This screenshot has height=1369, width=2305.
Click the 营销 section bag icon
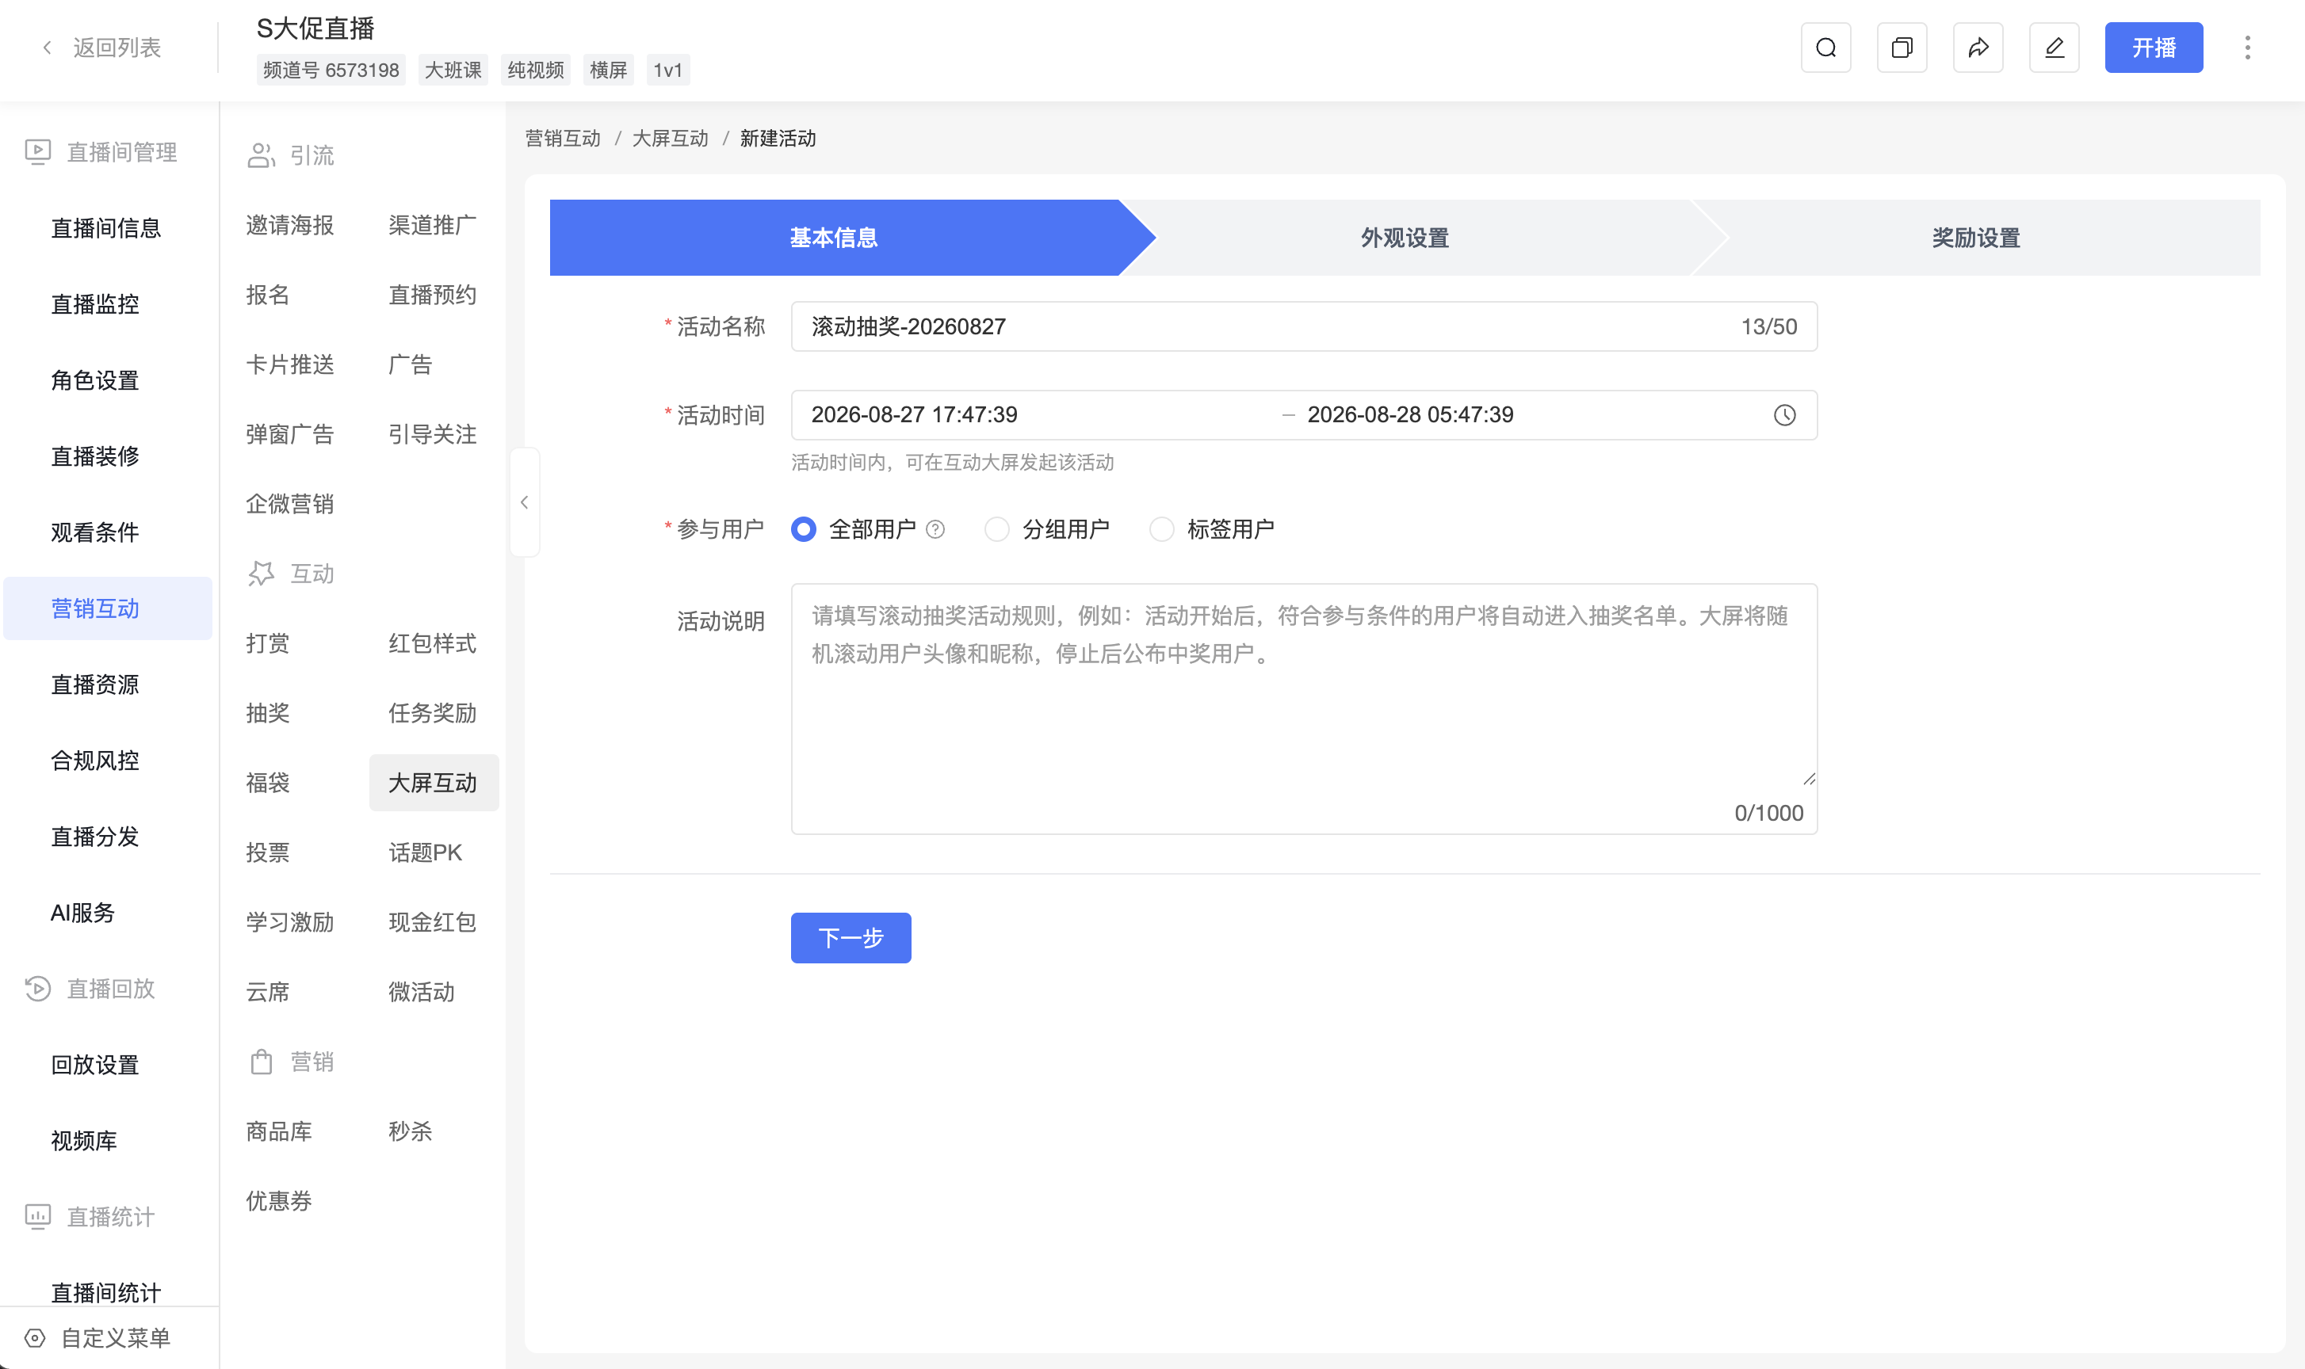point(261,1061)
